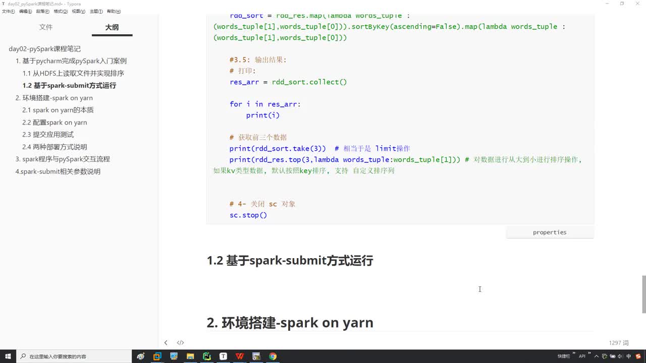This screenshot has width=646, height=363.
Task: Go to outline item 1. 基于pycharm完成pySpark入门案例
Action: (71, 61)
